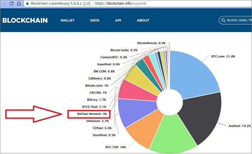Click the magnifier search icon
252x154 pixels.
pyautogui.click(x=223, y=20)
